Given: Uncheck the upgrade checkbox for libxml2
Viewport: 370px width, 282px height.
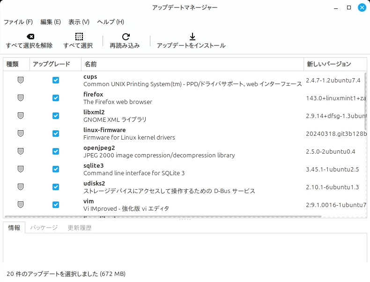Looking at the screenshot, I should tap(56, 116).
